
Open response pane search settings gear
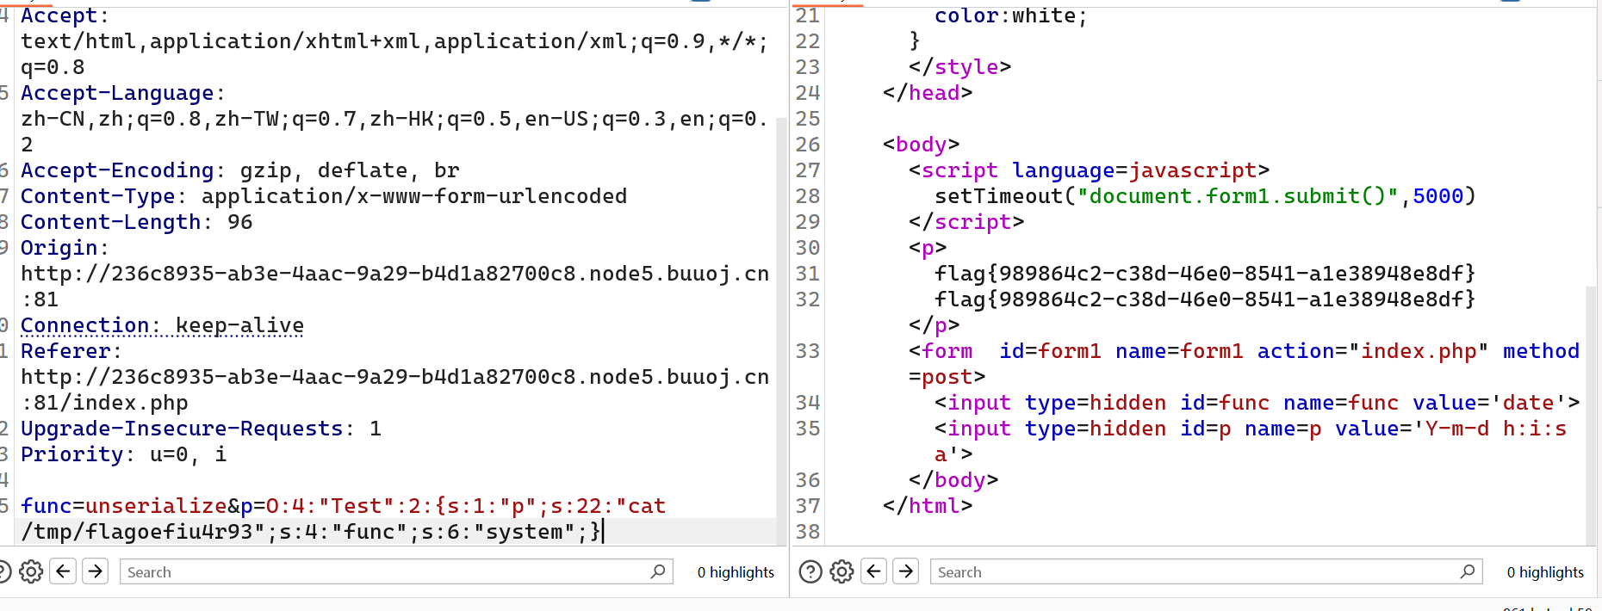pos(841,571)
